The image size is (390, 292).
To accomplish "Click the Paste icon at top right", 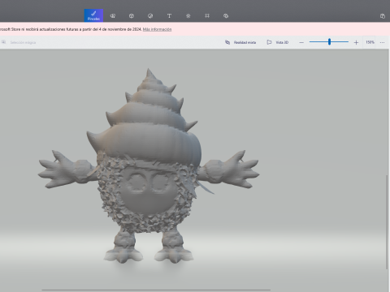I will (x=383, y=16).
